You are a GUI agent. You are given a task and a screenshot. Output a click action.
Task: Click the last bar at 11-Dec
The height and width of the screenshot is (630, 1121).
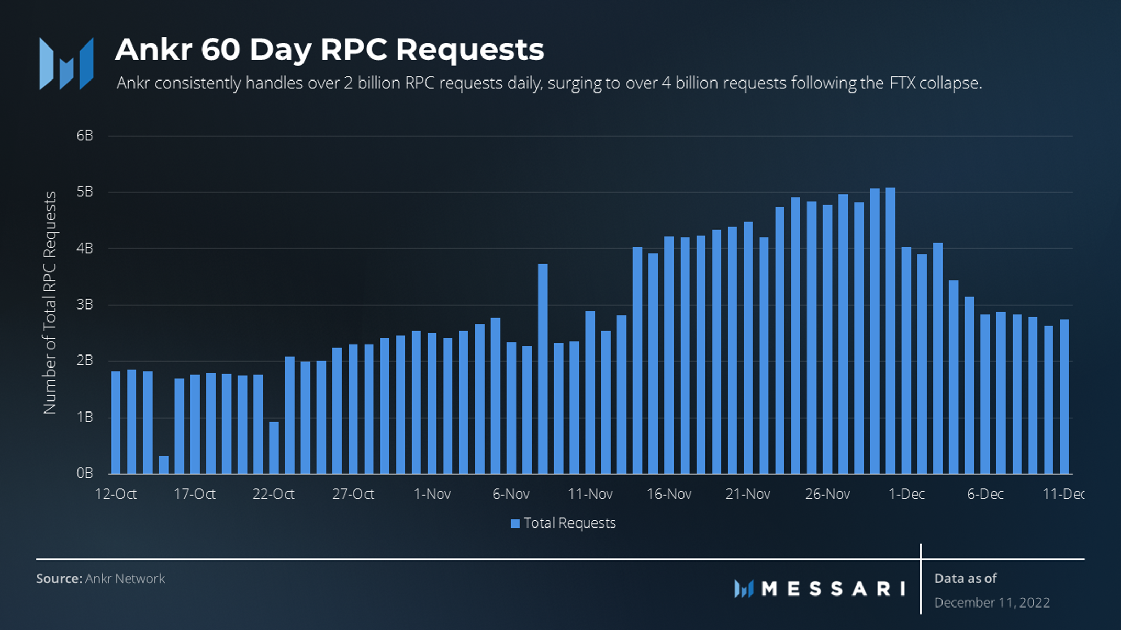pyautogui.click(x=1064, y=396)
